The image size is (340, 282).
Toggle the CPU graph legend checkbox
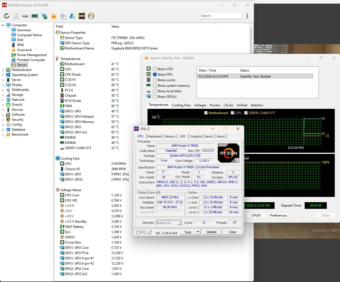click(233, 113)
